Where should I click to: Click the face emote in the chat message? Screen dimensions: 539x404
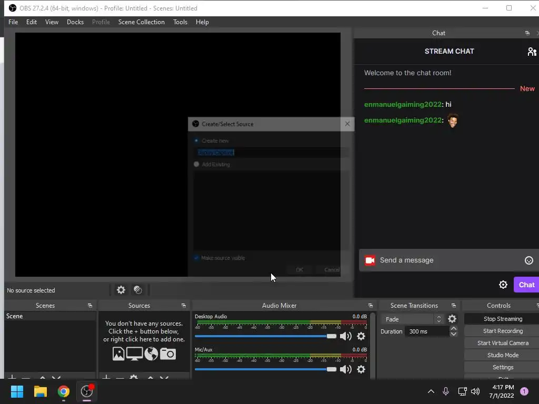[453, 120]
